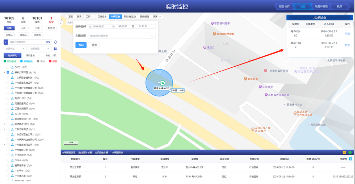Click the 顺和大自然醉鹅 restaurant pin
The width and height of the screenshot is (355, 184).
[214, 34]
